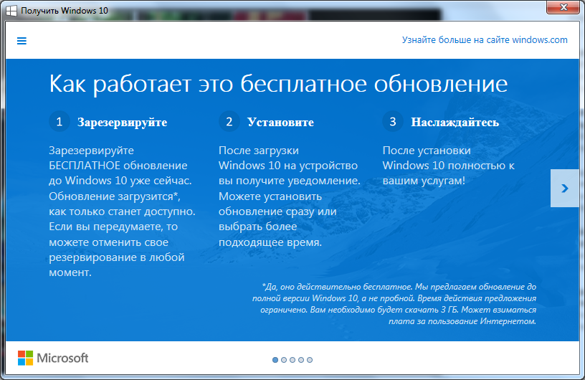Click window title text "Получить Windows 10"

click(x=65, y=11)
